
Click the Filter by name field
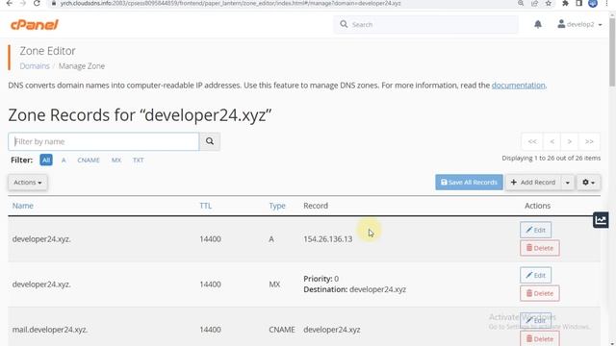coord(104,141)
